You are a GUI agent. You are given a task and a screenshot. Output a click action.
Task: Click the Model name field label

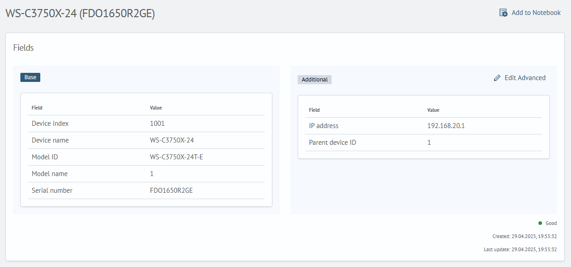(x=49, y=174)
